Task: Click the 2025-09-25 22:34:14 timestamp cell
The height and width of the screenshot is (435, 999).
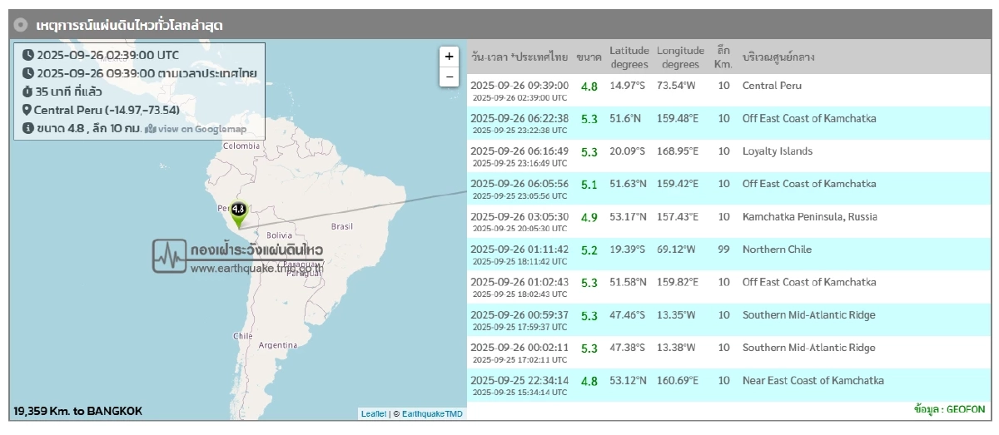Action: tap(519, 381)
